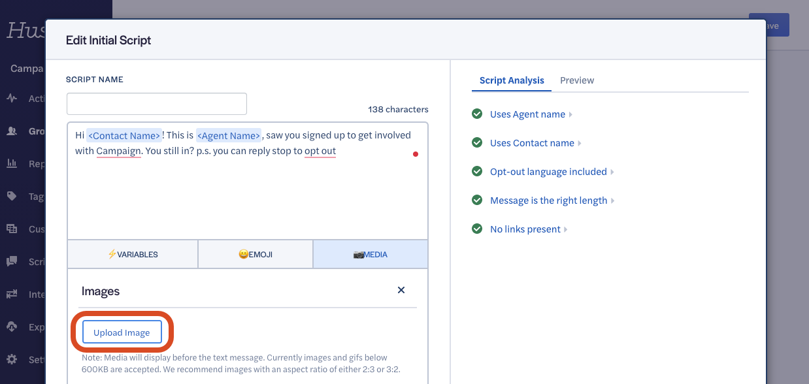Click the Save button behind the dialog

769,25
